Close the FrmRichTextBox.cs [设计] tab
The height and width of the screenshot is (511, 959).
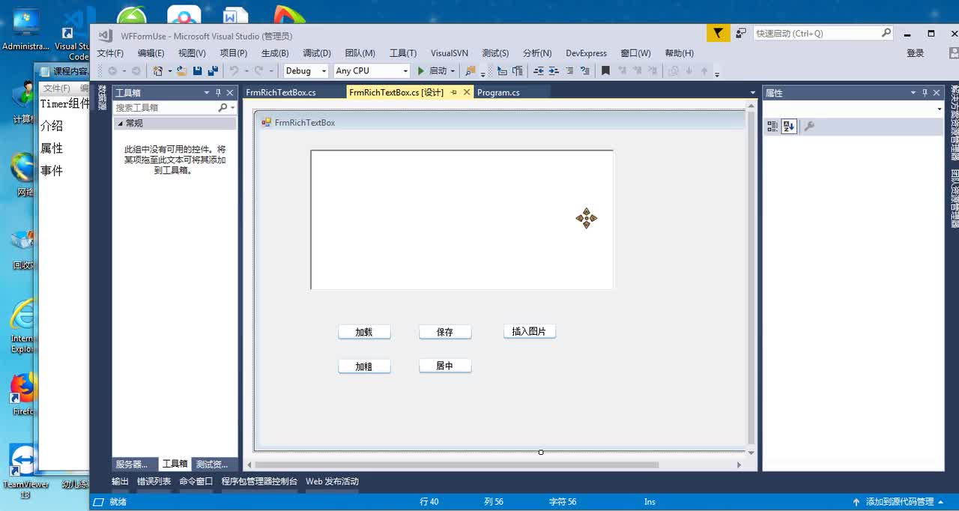(x=466, y=92)
